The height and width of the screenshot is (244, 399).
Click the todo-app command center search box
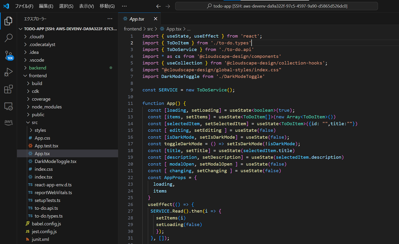click(276, 6)
